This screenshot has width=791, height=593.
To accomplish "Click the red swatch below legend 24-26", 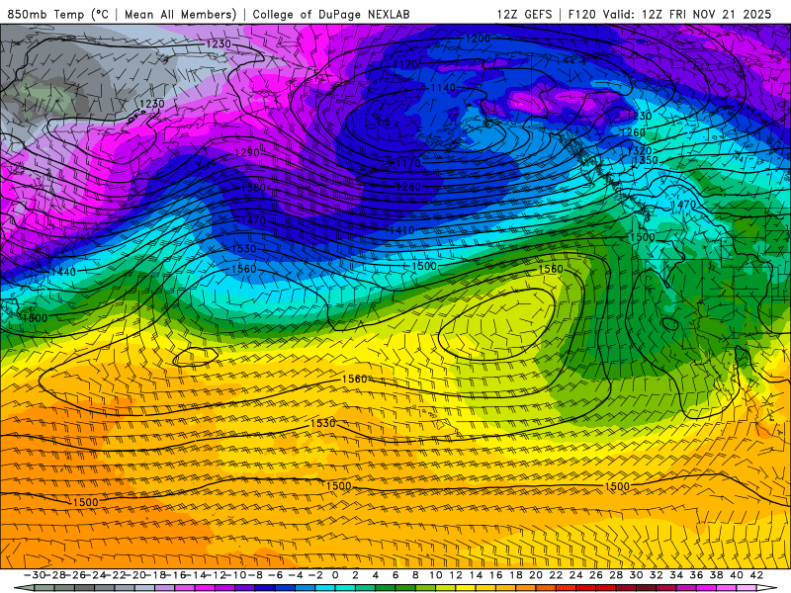I will (x=586, y=588).
